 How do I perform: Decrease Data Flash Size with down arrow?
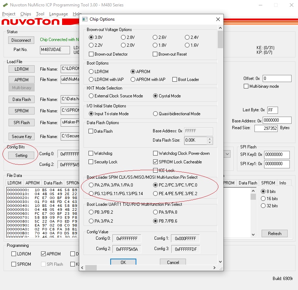pos(209,142)
